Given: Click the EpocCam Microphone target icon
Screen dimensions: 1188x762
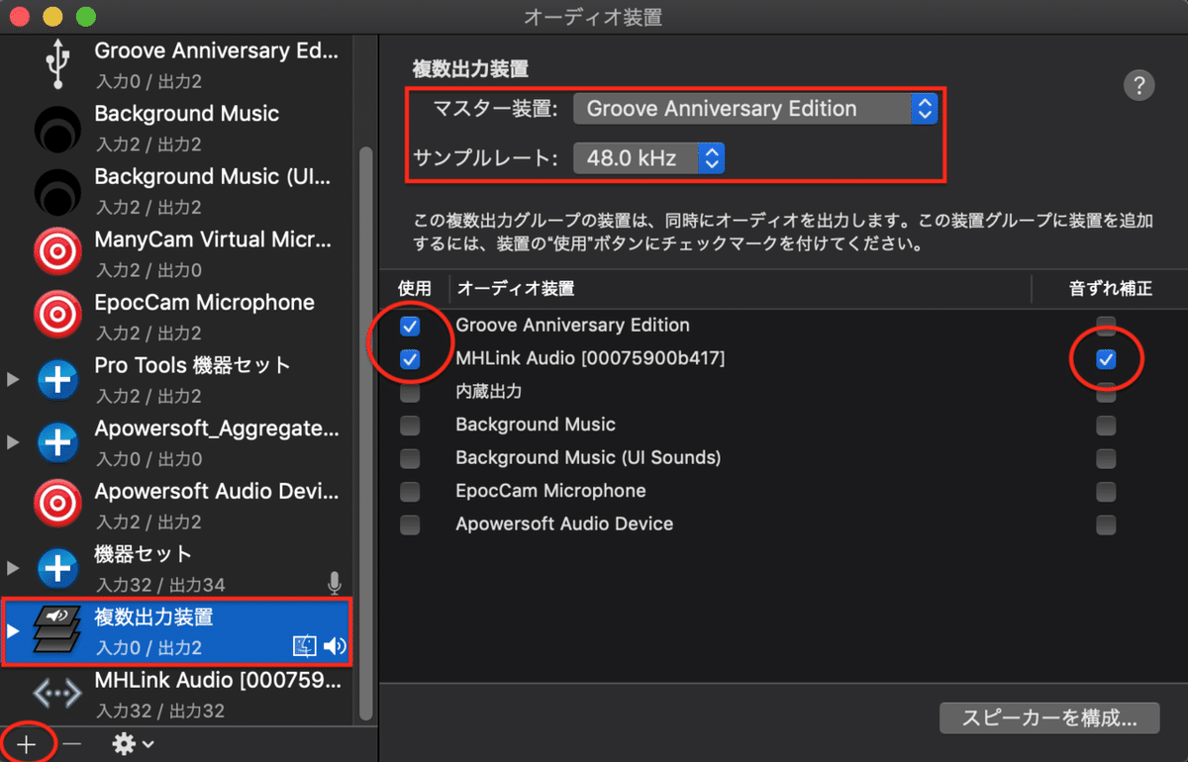Looking at the screenshot, I should [x=58, y=317].
